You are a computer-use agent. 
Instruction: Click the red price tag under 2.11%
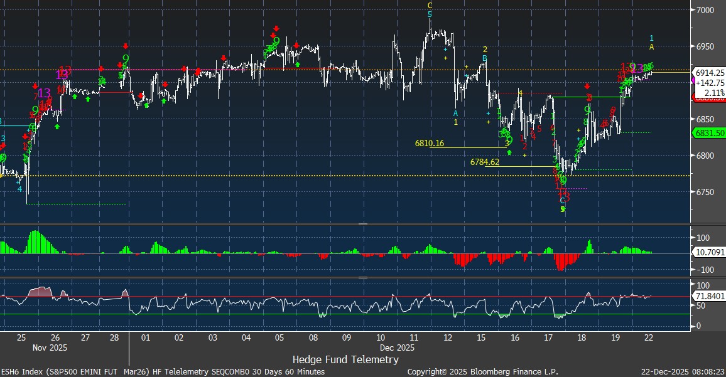[708, 97]
